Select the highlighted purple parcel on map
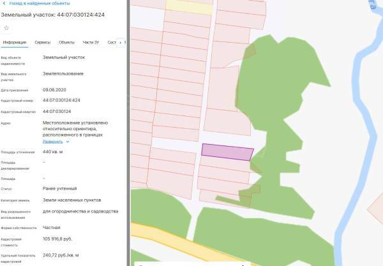The height and width of the screenshot is (266, 383). pyautogui.click(x=227, y=151)
